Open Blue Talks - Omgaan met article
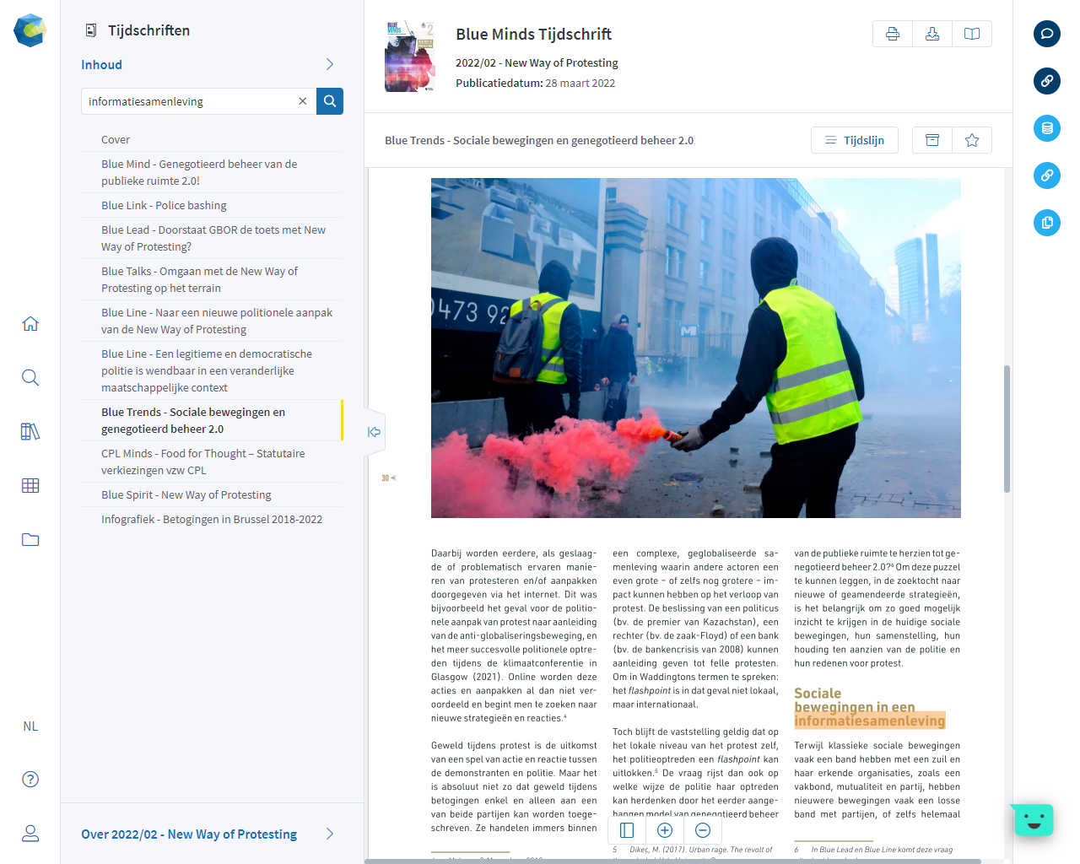 pos(213,279)
